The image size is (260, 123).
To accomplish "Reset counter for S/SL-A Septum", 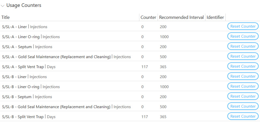I will pyautogui.click(x=243, y=46).
